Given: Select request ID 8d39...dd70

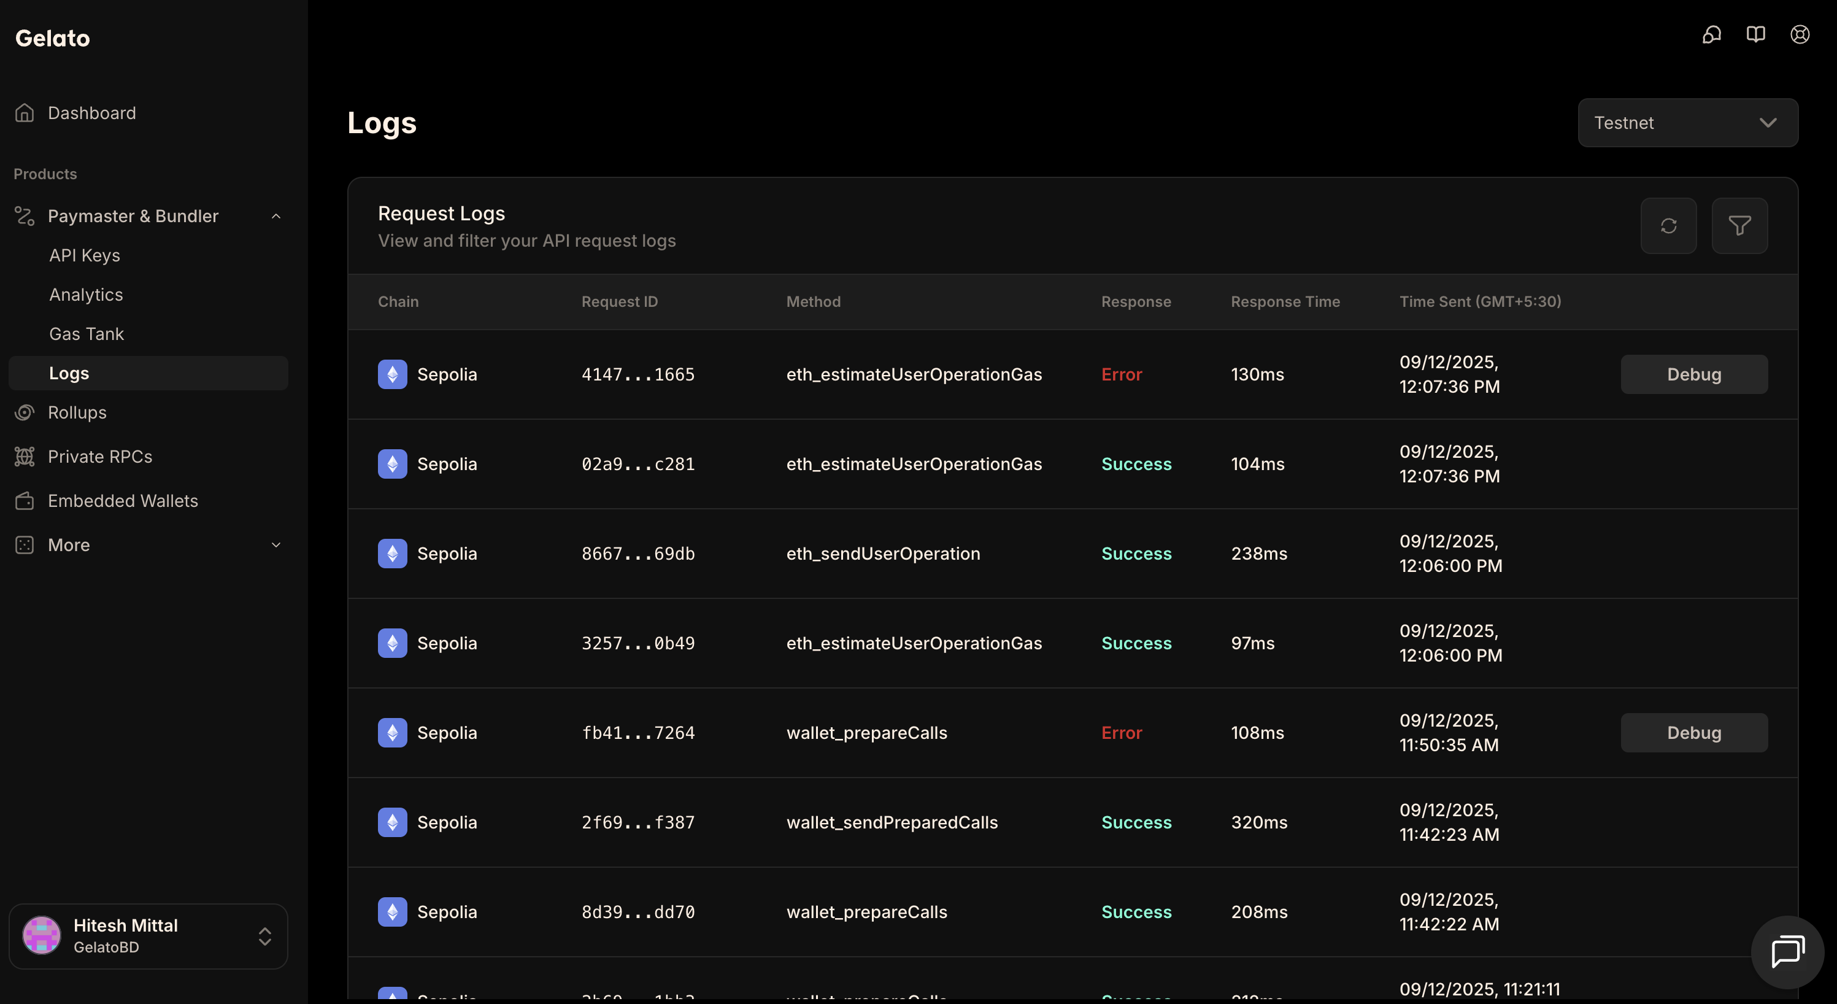Looking at the screenshot, I should (x=638, y=912).
